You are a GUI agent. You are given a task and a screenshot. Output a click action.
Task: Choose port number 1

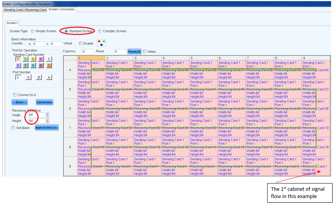pyautogui.click(x=18, y=77)
